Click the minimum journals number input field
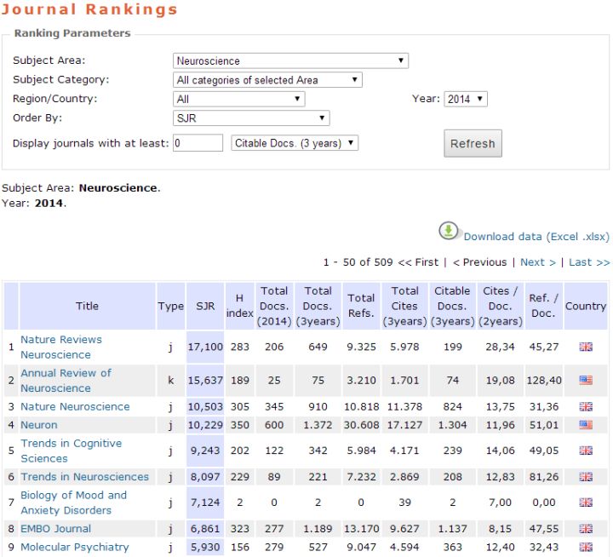 pos(198,143)
